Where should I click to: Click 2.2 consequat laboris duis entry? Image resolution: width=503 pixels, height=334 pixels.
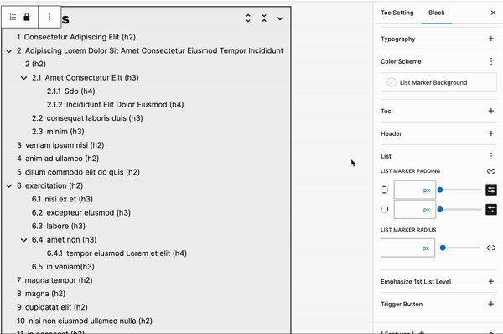pos(87,118)
